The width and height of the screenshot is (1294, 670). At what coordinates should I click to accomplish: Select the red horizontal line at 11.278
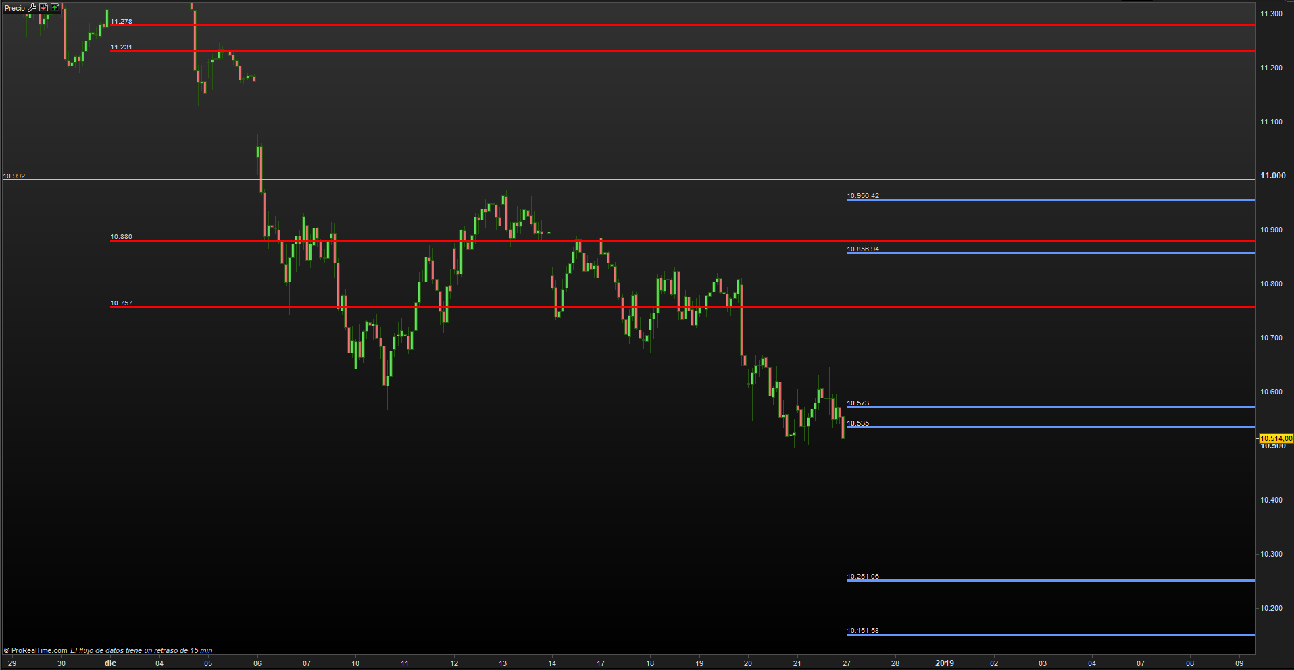[x=676, y=26]
